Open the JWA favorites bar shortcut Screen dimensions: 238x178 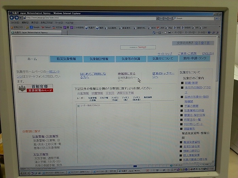[160, 28]
